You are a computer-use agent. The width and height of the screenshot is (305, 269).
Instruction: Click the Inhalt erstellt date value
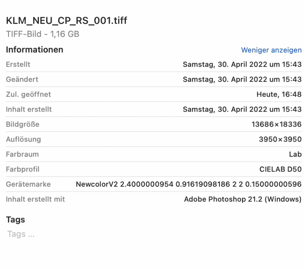(242, 109)
